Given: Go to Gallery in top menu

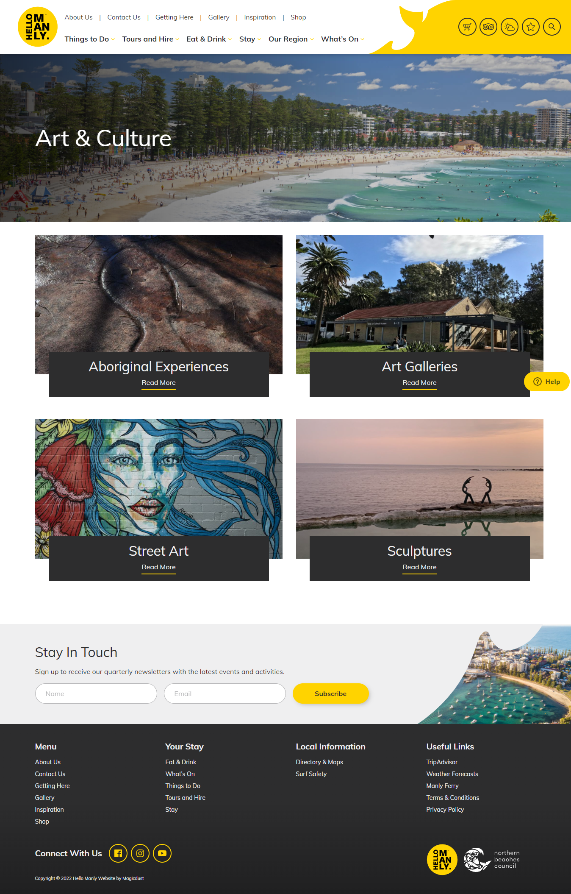Looking at the screenshot, I should click(219, 17).
